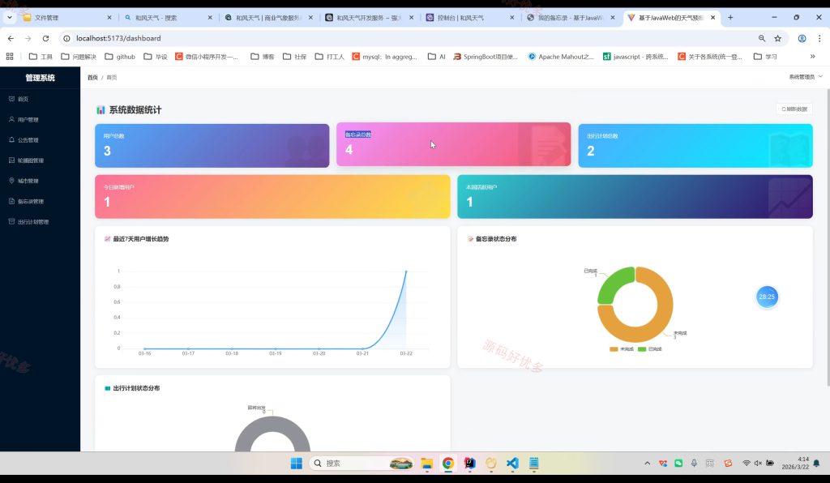Switch to the 我的备忘录 browser tab

point(571,18)
